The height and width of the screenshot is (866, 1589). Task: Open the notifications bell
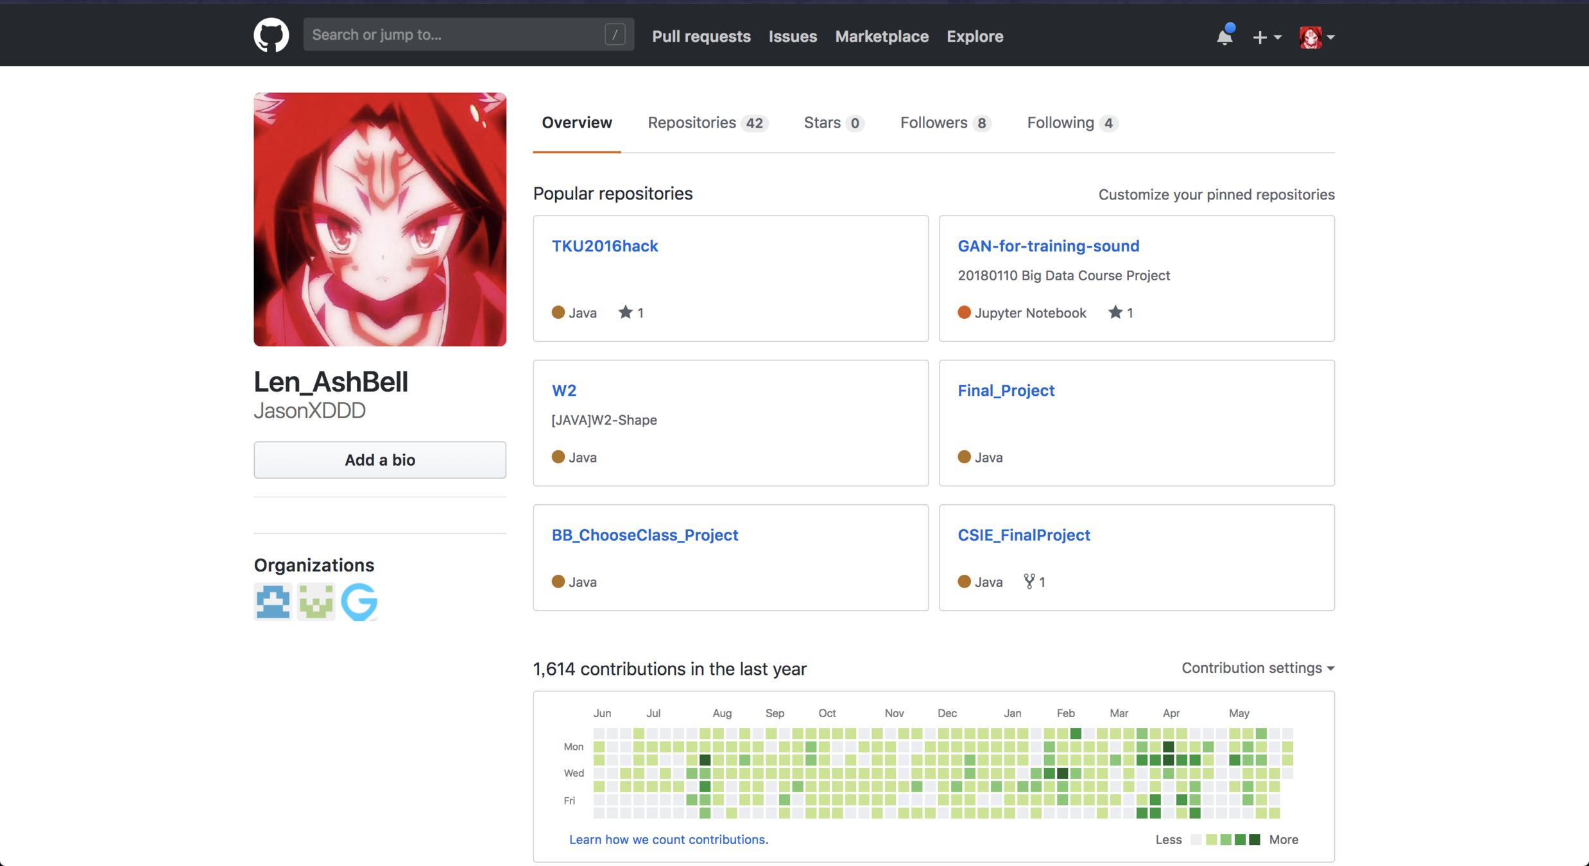(x=1224, y=37)
